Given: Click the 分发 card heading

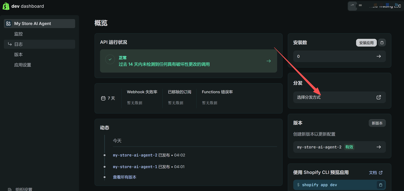Looking at the screenshot, I should pos(298,83).
